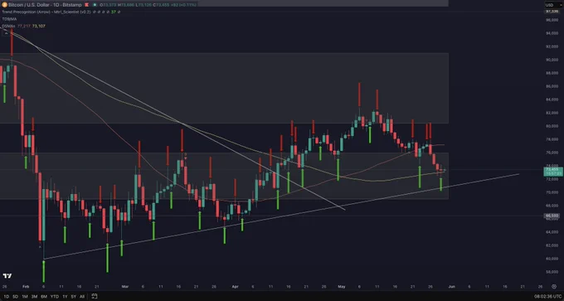Select the YTD time range
The height and width of the screenshot is (301, 564).
click(x=54, y=296)
